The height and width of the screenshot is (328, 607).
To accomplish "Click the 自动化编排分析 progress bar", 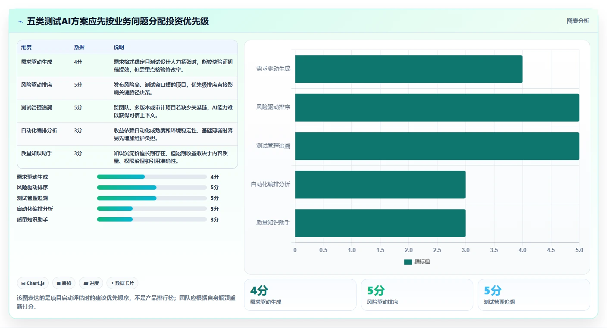I will [152, 209].
